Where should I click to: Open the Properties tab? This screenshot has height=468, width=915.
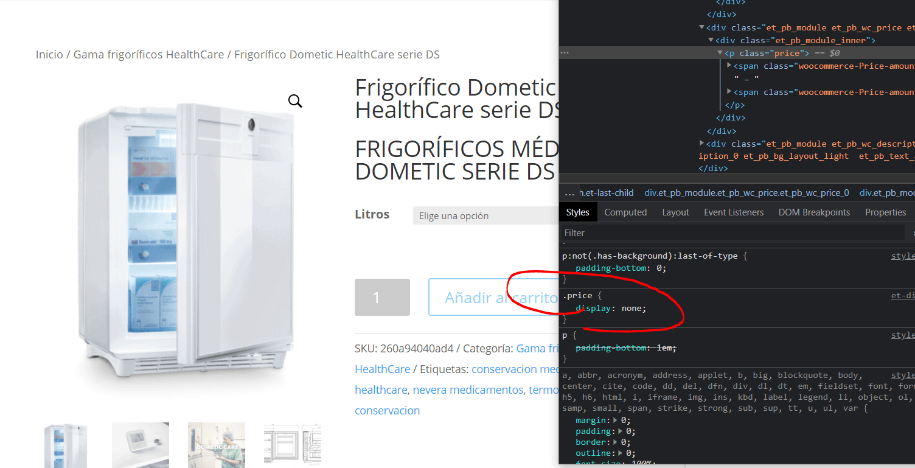[x=886, y=212]
